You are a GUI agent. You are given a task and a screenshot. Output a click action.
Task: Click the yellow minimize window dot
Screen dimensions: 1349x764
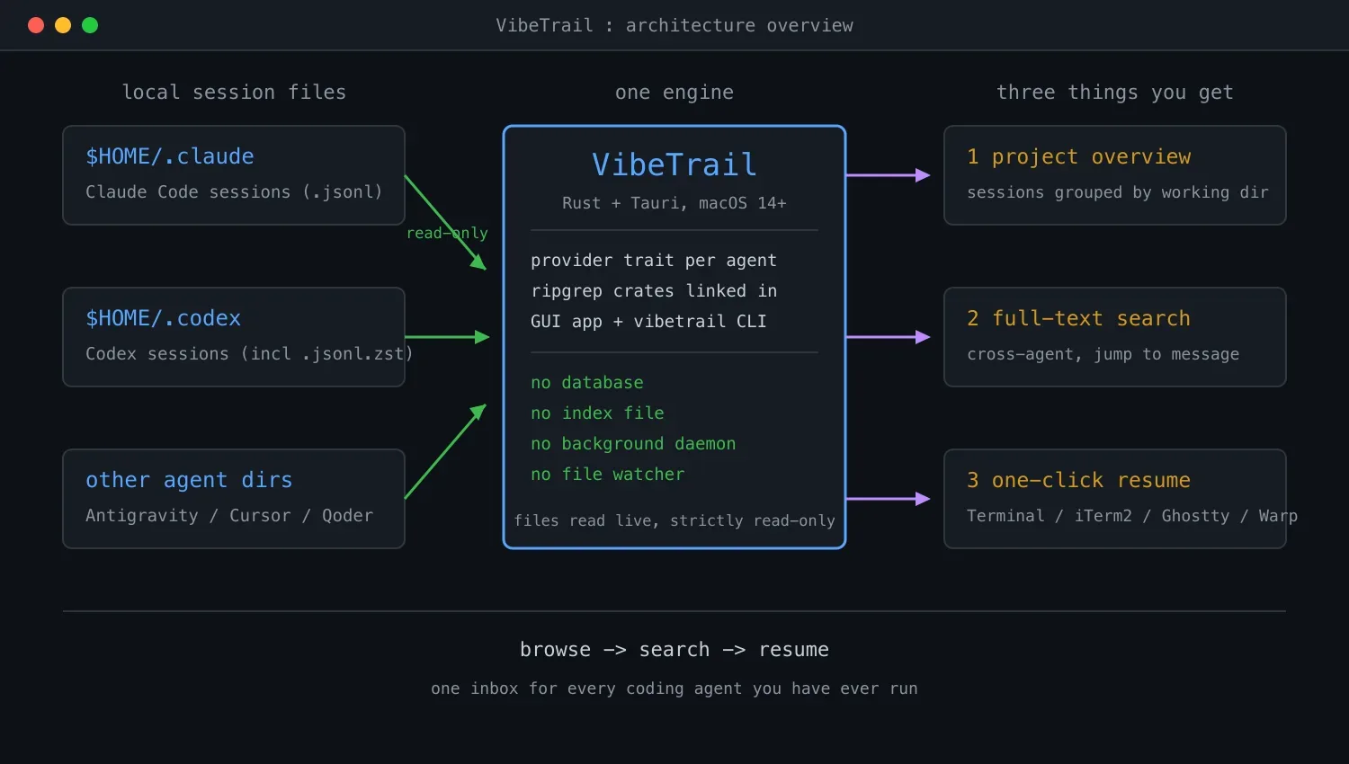coord(63,25)
